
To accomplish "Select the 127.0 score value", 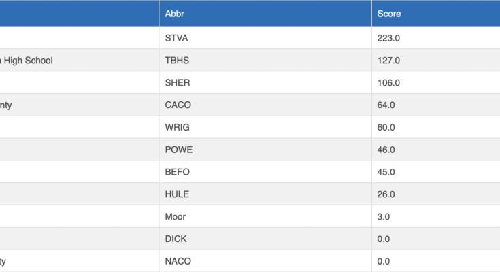I will coord(389,61).
